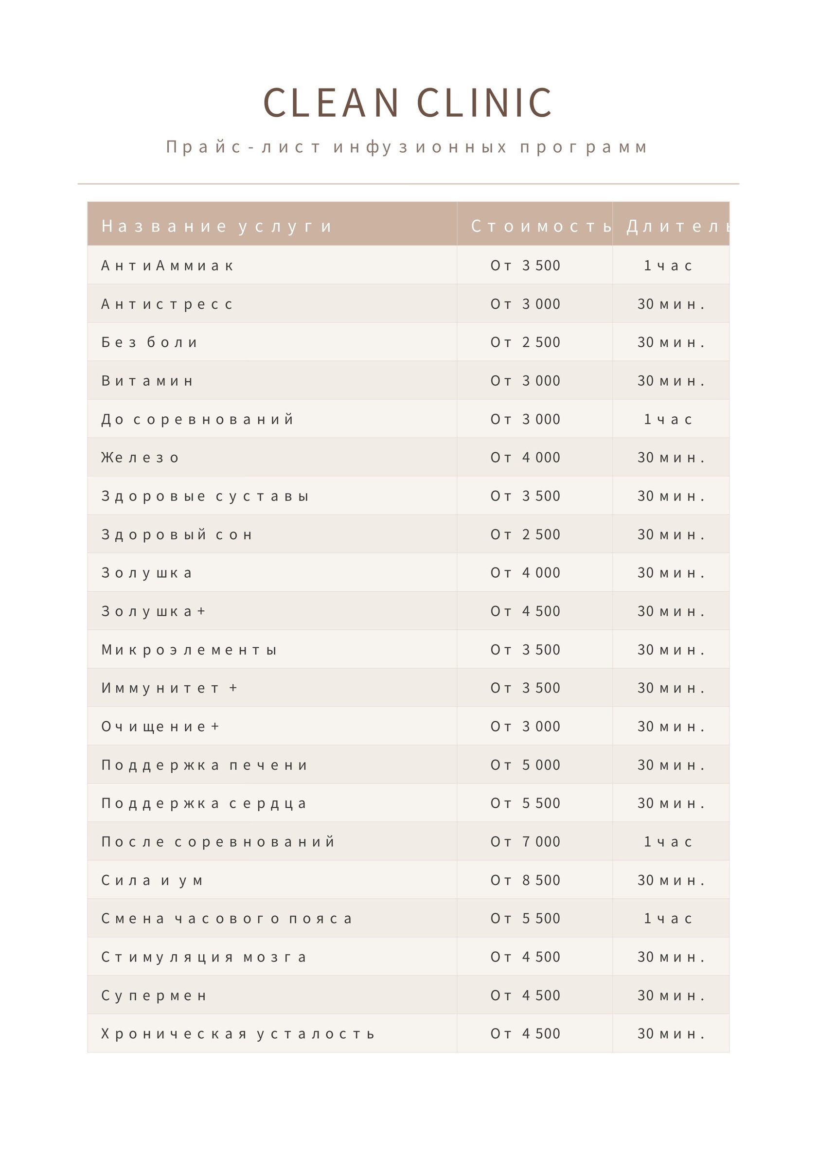Screen dimensions: 817x1155
Task: Click Сила и ум price От 8 500
Action: pyautogui.click(x=525, y=880)
